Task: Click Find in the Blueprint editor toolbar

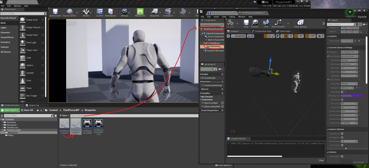Action: [266, 24]
